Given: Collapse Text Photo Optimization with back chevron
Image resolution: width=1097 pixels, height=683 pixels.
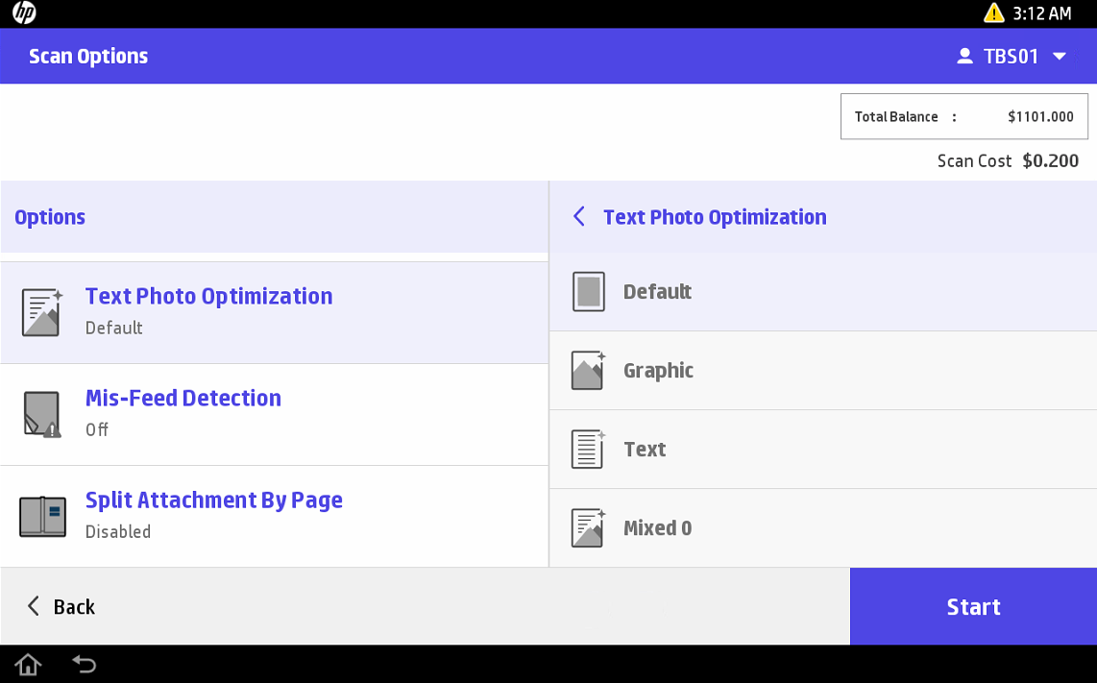Looking at the screenshot, I should 578,217.
